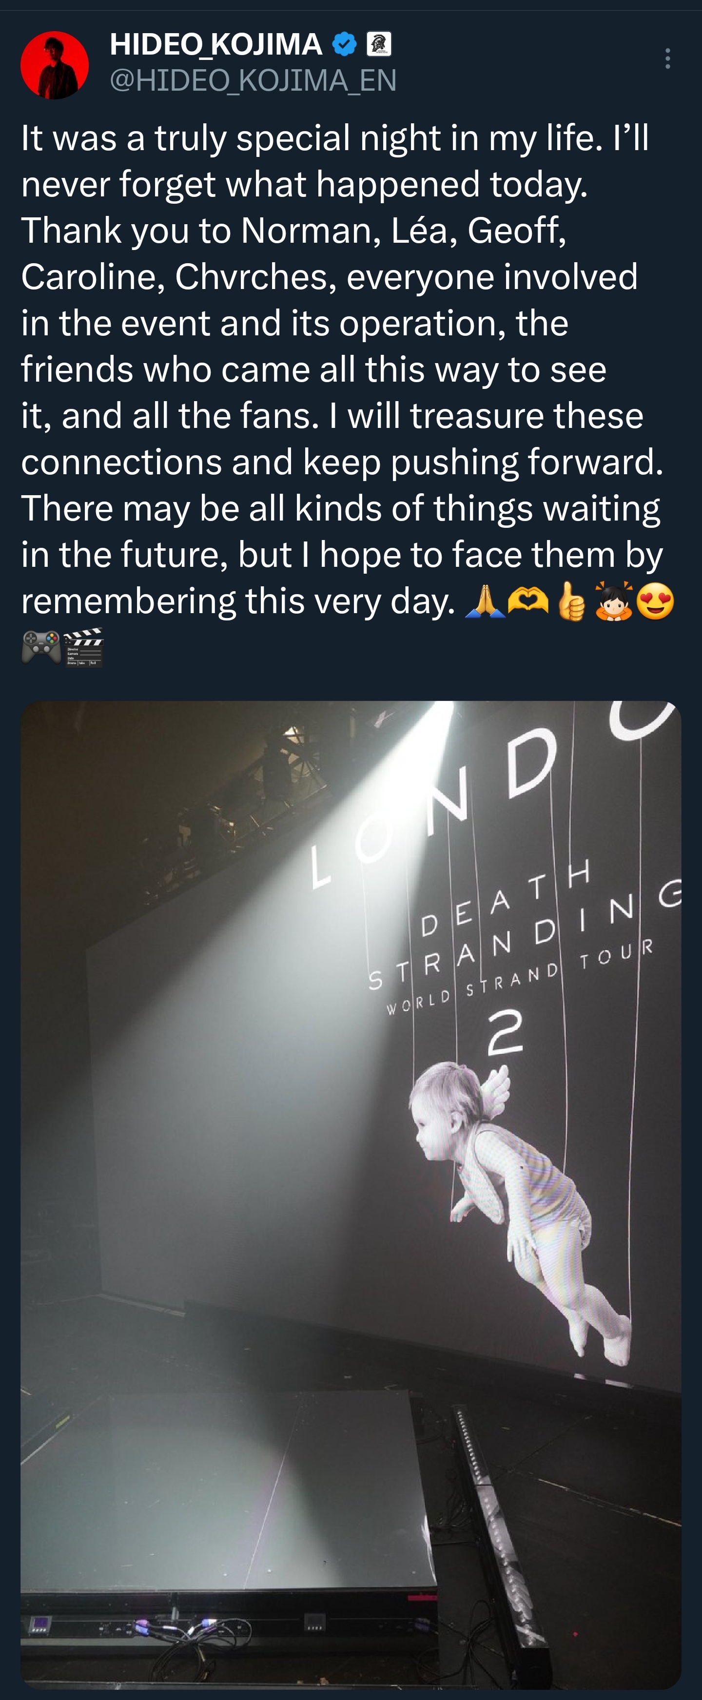Click the thumbs up emoji

pos(571,600)
